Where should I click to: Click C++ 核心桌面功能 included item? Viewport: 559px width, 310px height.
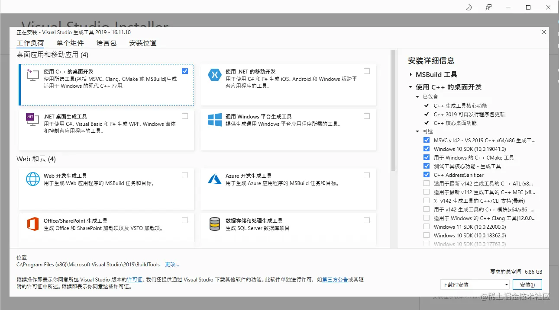[455, 123]
